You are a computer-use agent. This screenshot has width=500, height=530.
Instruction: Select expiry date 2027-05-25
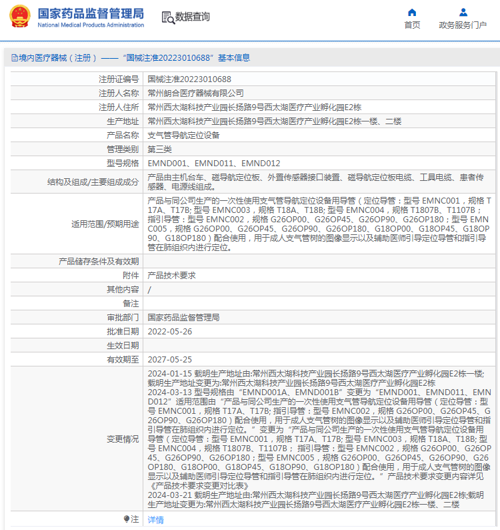click(170, 360)
